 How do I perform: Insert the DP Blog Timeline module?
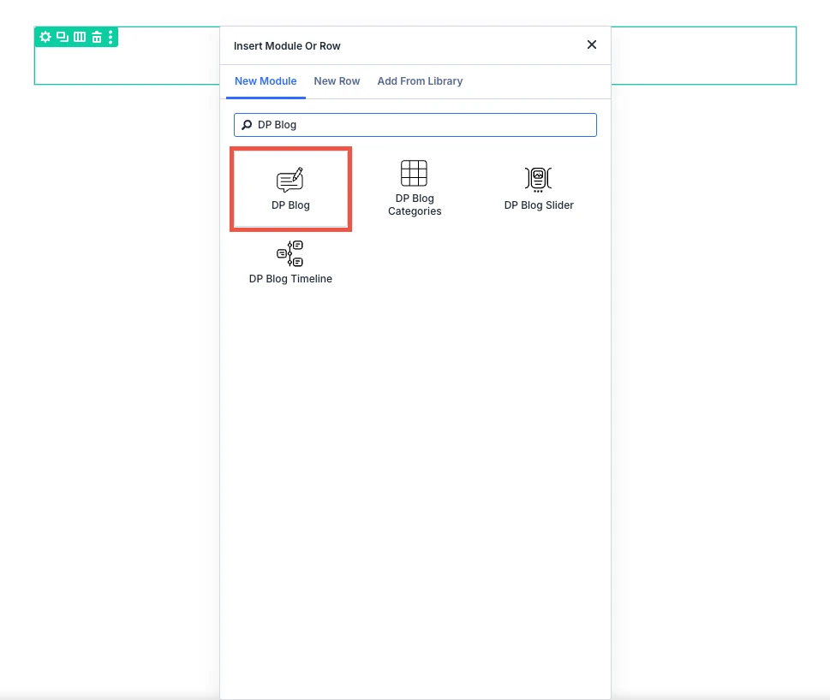(290, 263)
